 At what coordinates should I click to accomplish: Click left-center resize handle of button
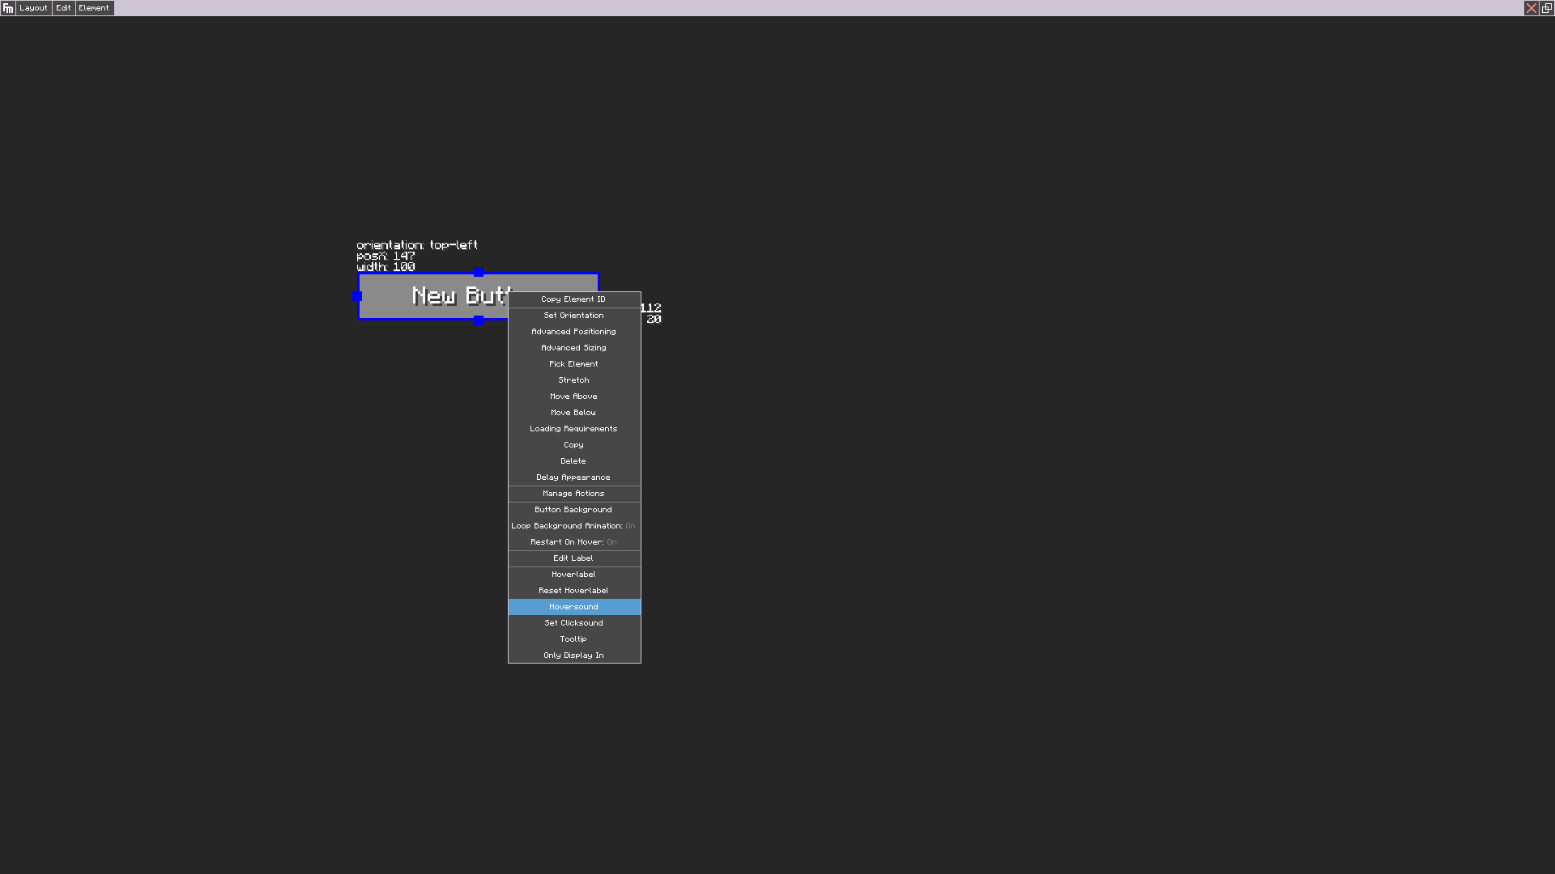tap(358, 296)
